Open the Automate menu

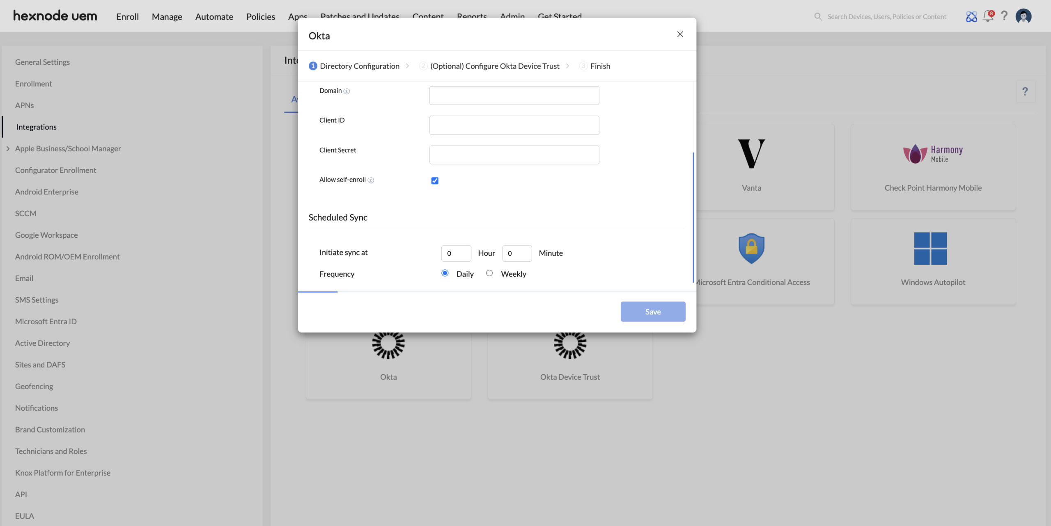pos(214,17)
